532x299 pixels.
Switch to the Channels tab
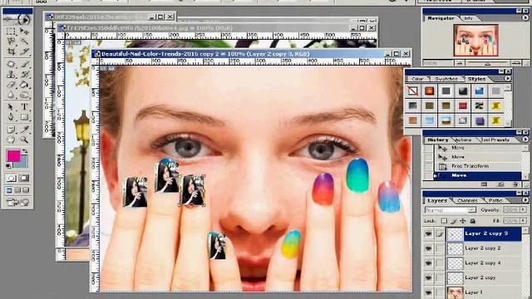[467, 201]
